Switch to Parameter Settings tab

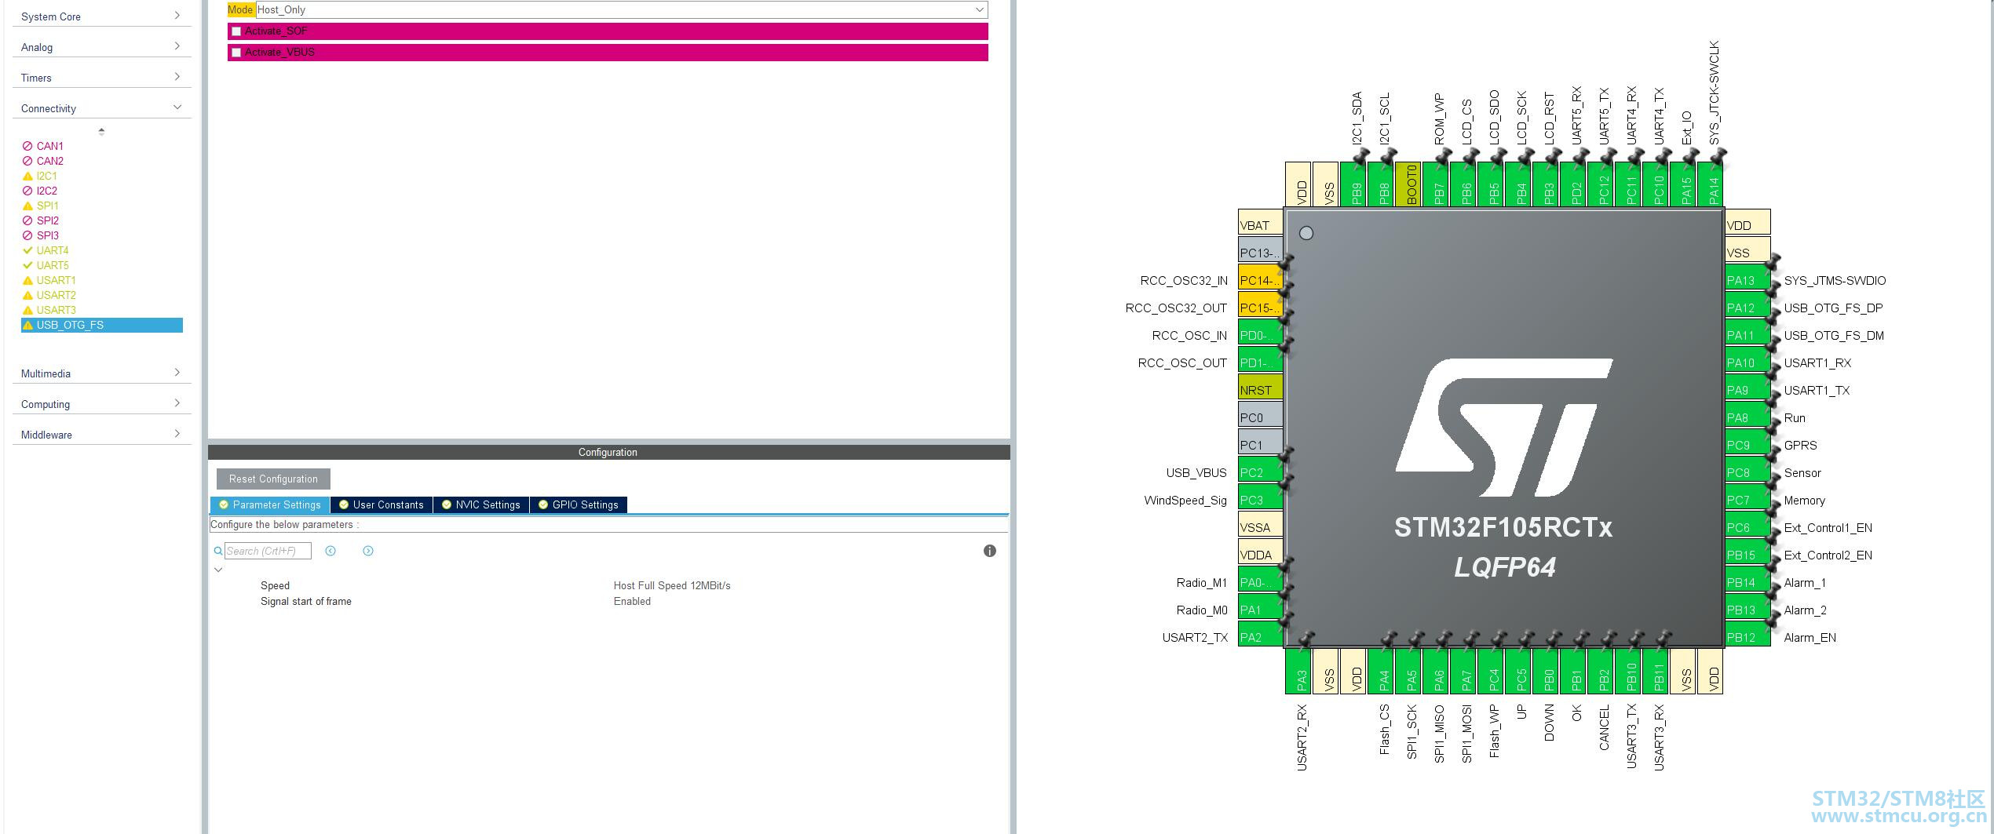[270, 504]
